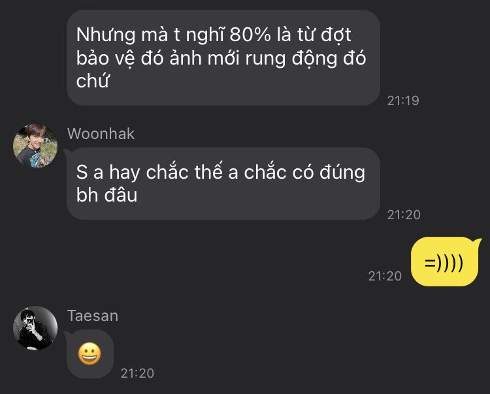This screenshot has width=490, height=394.
Task: Select the grinning emoji message
Action: pos(90,354)
